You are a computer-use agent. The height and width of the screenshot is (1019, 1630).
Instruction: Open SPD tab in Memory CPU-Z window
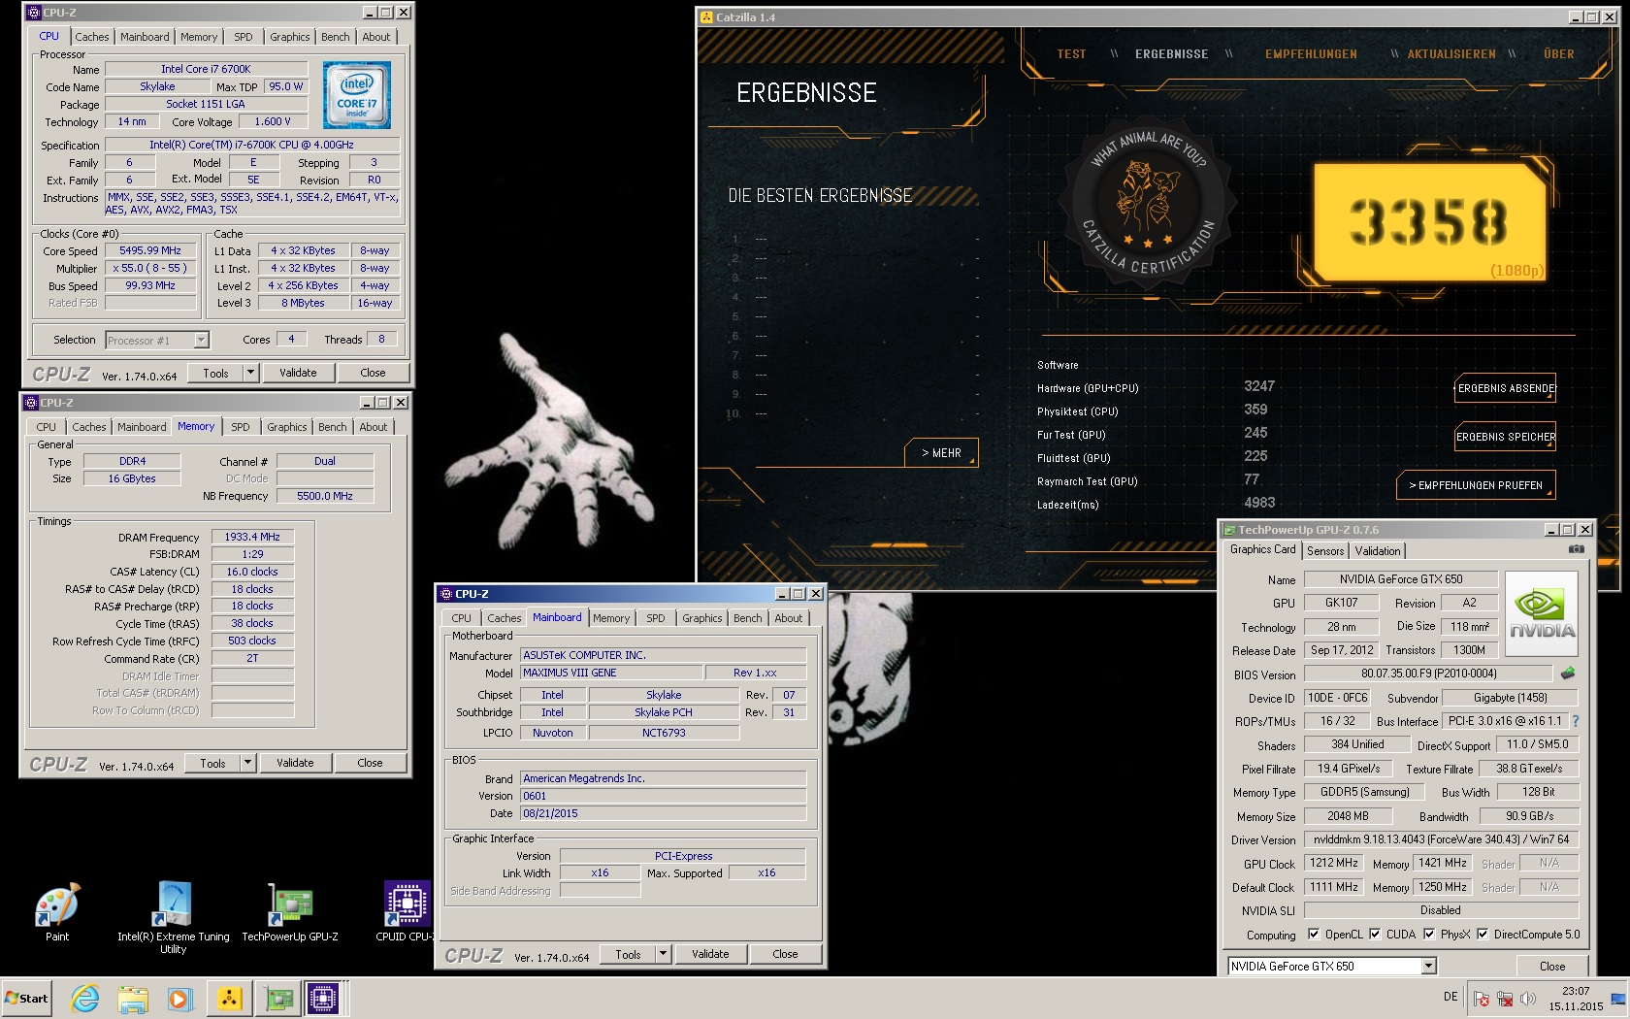pos(241,427)
